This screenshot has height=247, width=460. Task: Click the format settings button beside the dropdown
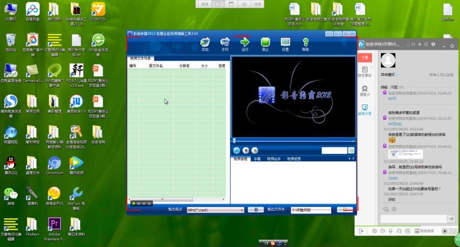255,210
